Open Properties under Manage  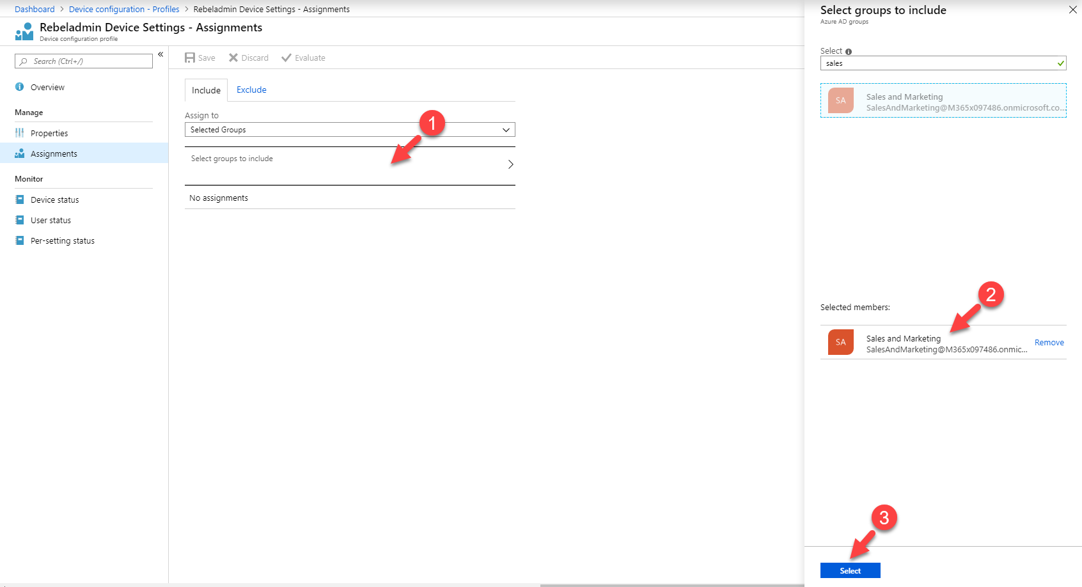coord(49,133)
